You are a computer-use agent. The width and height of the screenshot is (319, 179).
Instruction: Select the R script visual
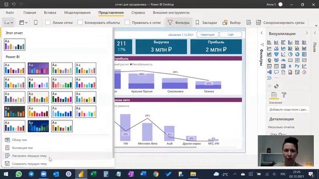(290, 66)
